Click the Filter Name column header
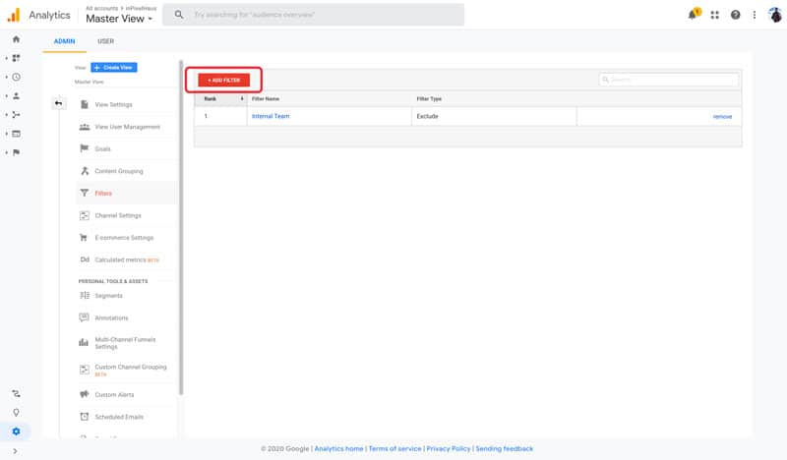Image resolution: width=787 pixels, height=460 pixels. (x=266, y=99)
